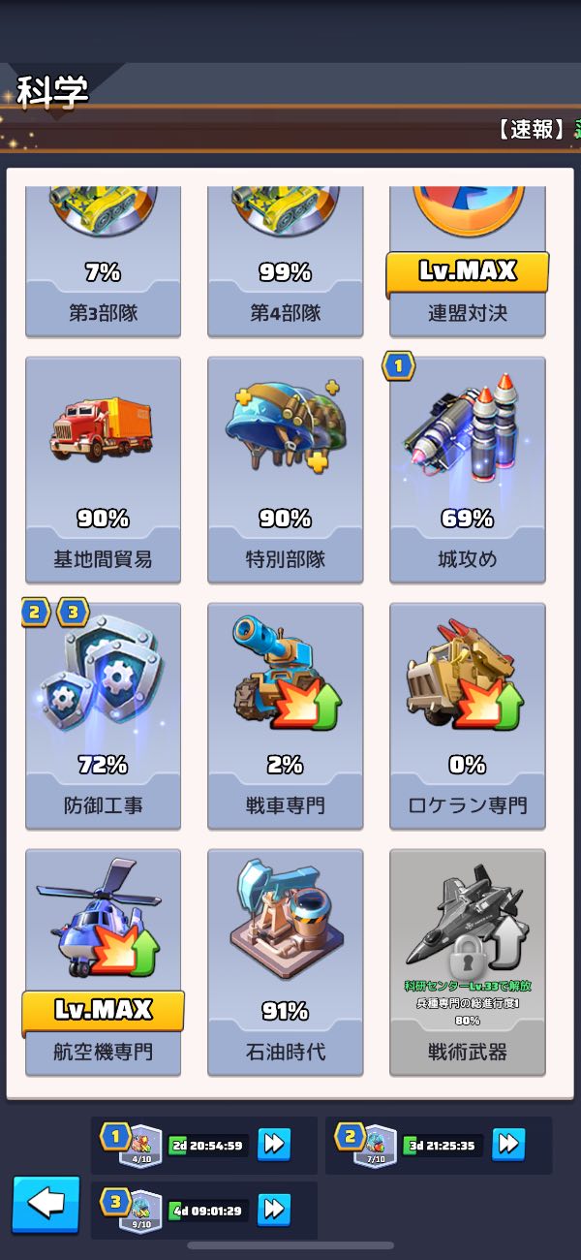Screen dimensions: 581x1260
Task: Click the queue 2 timer 3d 21:25:35
Action: click(443, 1146)
